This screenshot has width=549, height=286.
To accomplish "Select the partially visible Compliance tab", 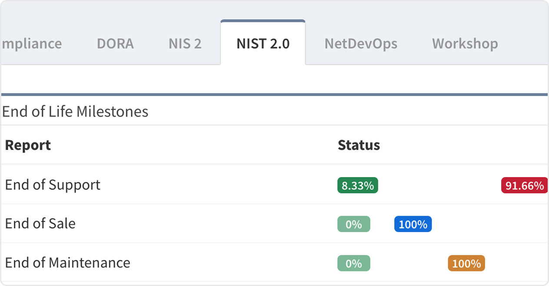I will click(31, 44).
